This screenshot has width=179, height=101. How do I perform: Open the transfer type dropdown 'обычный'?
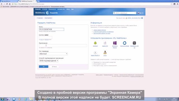53,54
